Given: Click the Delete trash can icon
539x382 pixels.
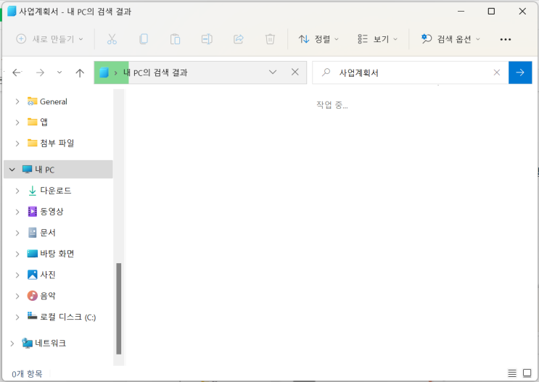Looking at the screenshot, I should tap(270, 39).
